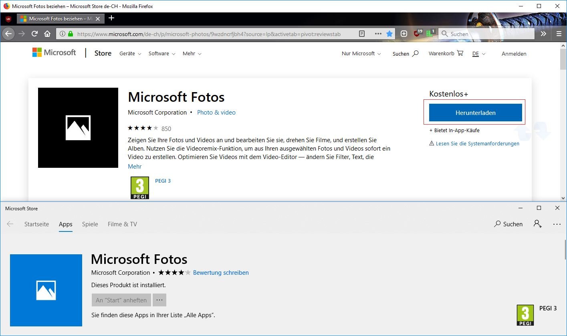Screen dimensions: 567x336
Task: Expand the Geräte dropdown menu
Action: [130, 54]
